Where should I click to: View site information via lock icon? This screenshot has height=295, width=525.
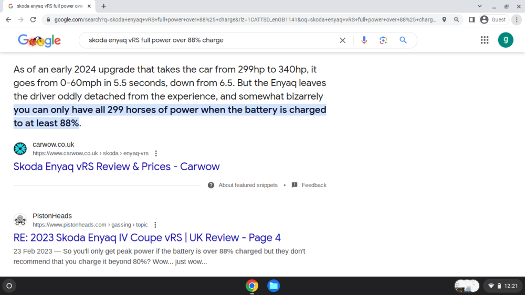(x=48, y=20)
